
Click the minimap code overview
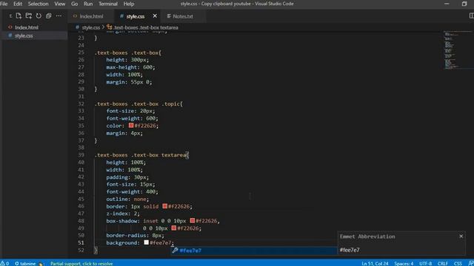pyautogui.click(x=458, y=50)
